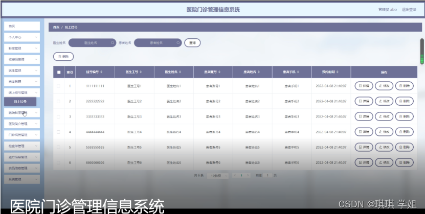Focus the 前往 page number input
425x214 pixels.
coord(267,175)
